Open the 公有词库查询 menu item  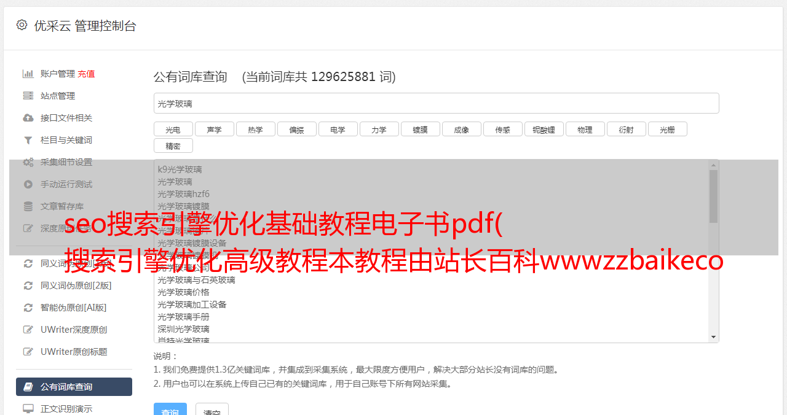pos(74,387)
